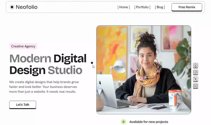211x125 pixels.
Task: Select the Neofolio wordmark text
Action: [26, 7]
